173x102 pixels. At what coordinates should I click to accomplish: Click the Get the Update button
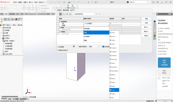coord(164,63)
